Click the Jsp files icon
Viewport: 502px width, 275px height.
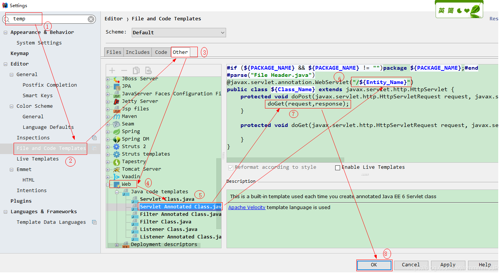117,109
